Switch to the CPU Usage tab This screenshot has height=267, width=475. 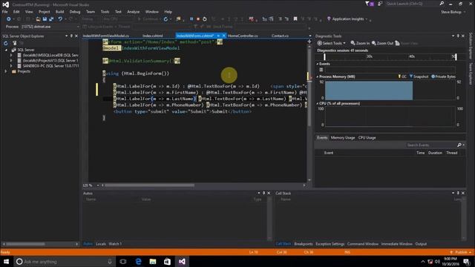point(367,138)
